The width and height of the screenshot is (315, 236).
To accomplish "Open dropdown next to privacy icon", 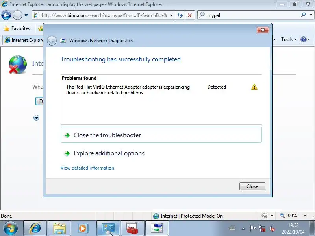I will point(272,216).
